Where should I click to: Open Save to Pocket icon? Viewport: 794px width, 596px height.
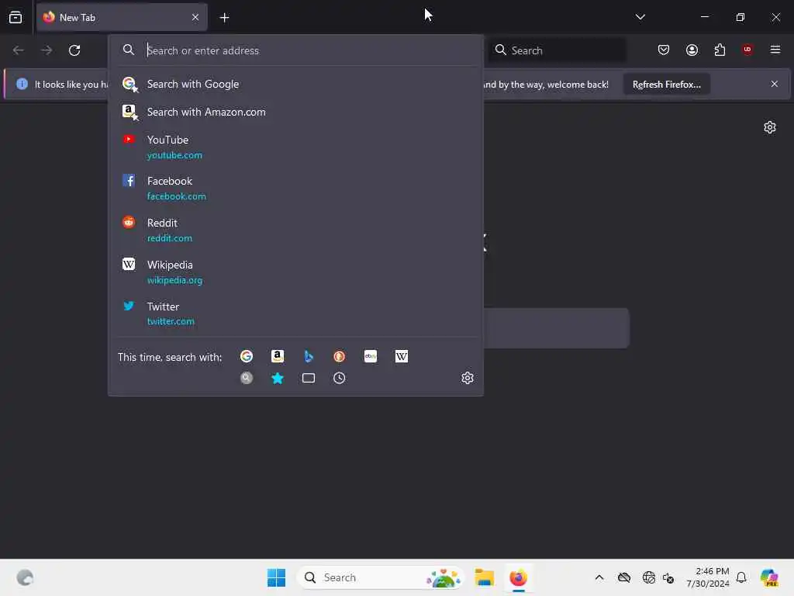pyautogui.click(x=664, y=50)
